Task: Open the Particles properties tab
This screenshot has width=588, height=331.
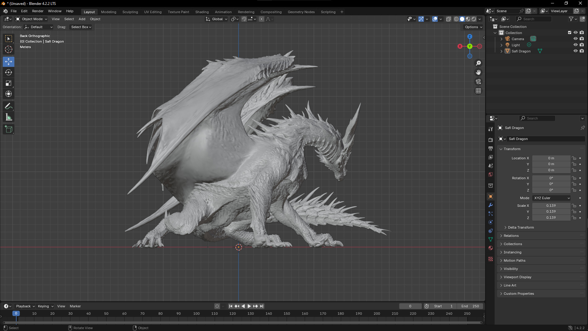Action: tap(491, 214)
